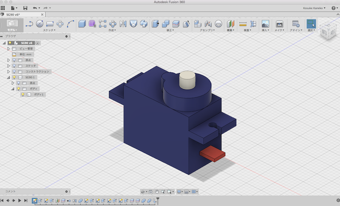Click the Save disk icon

point(25,8)
